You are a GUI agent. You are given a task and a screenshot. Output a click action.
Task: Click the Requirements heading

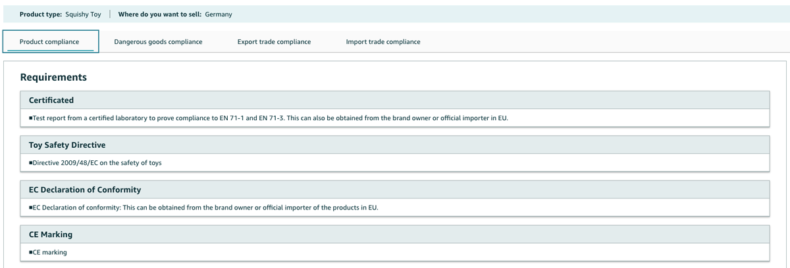53,78
